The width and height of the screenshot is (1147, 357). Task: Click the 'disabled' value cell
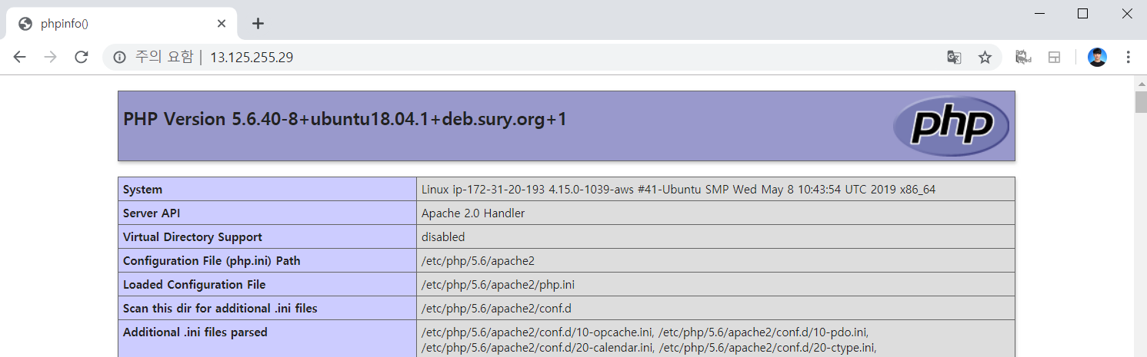(x=715, y=237)
